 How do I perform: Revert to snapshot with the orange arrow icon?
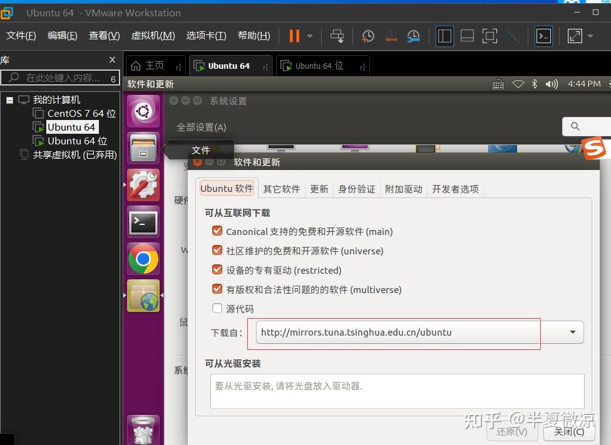click(391, 36)
